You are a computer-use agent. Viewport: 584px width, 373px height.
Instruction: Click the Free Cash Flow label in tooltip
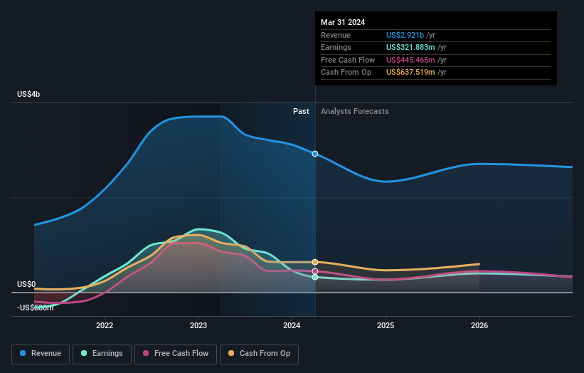pyautogui.click(x=348, y=60)
